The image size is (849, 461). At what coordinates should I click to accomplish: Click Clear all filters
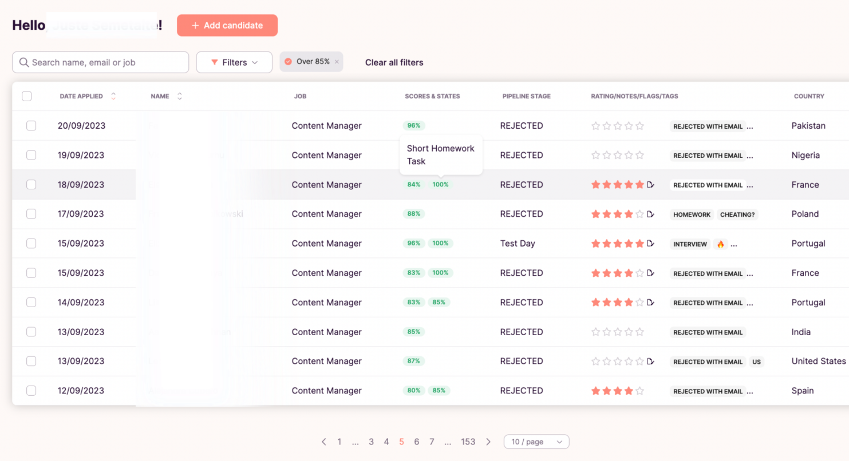coord(394,62)
